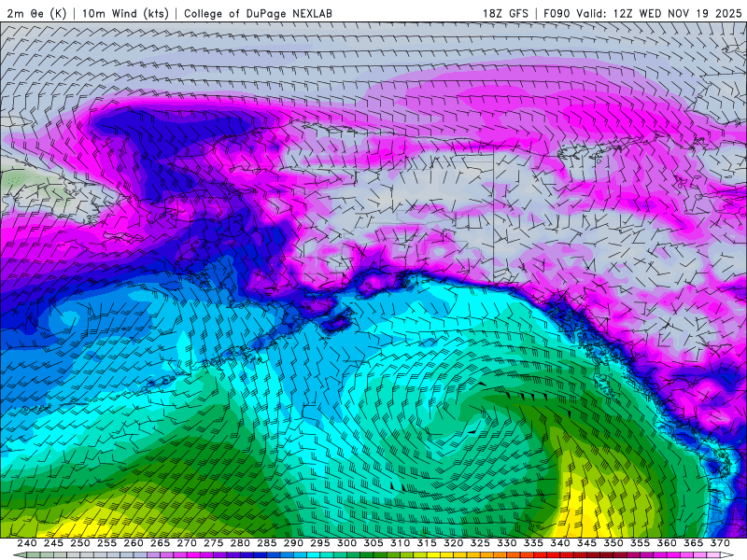747x560 pixels.
Task: Click the 325 value on the color scale
Action: coord(480,543)
